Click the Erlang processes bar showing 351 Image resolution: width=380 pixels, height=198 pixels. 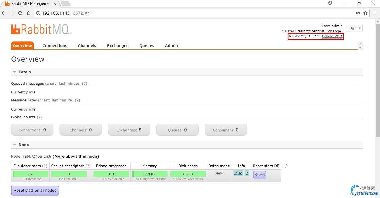tap(111, 174)
